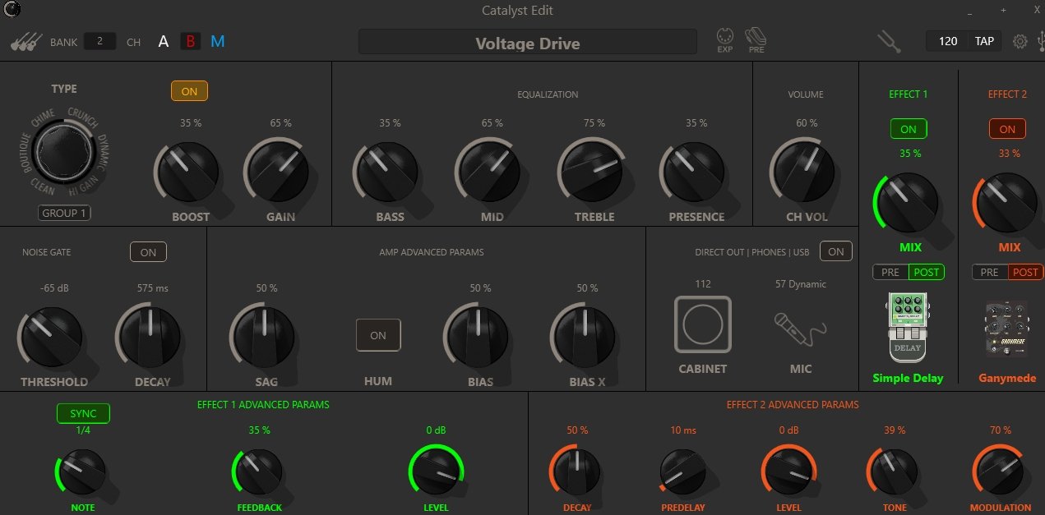Image resolution: width=1045 pixels, height=515 pixels.
Task: Open the guitar headstock presets icon
Action: click(x=26, y=42)
